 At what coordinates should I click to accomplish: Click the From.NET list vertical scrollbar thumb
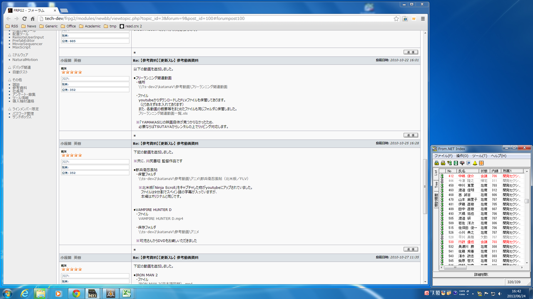[x=527, y=201]
